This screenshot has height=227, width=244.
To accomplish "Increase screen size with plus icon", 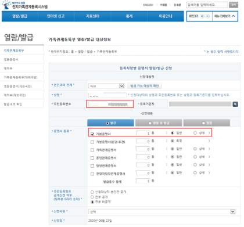I will (202, 16).
